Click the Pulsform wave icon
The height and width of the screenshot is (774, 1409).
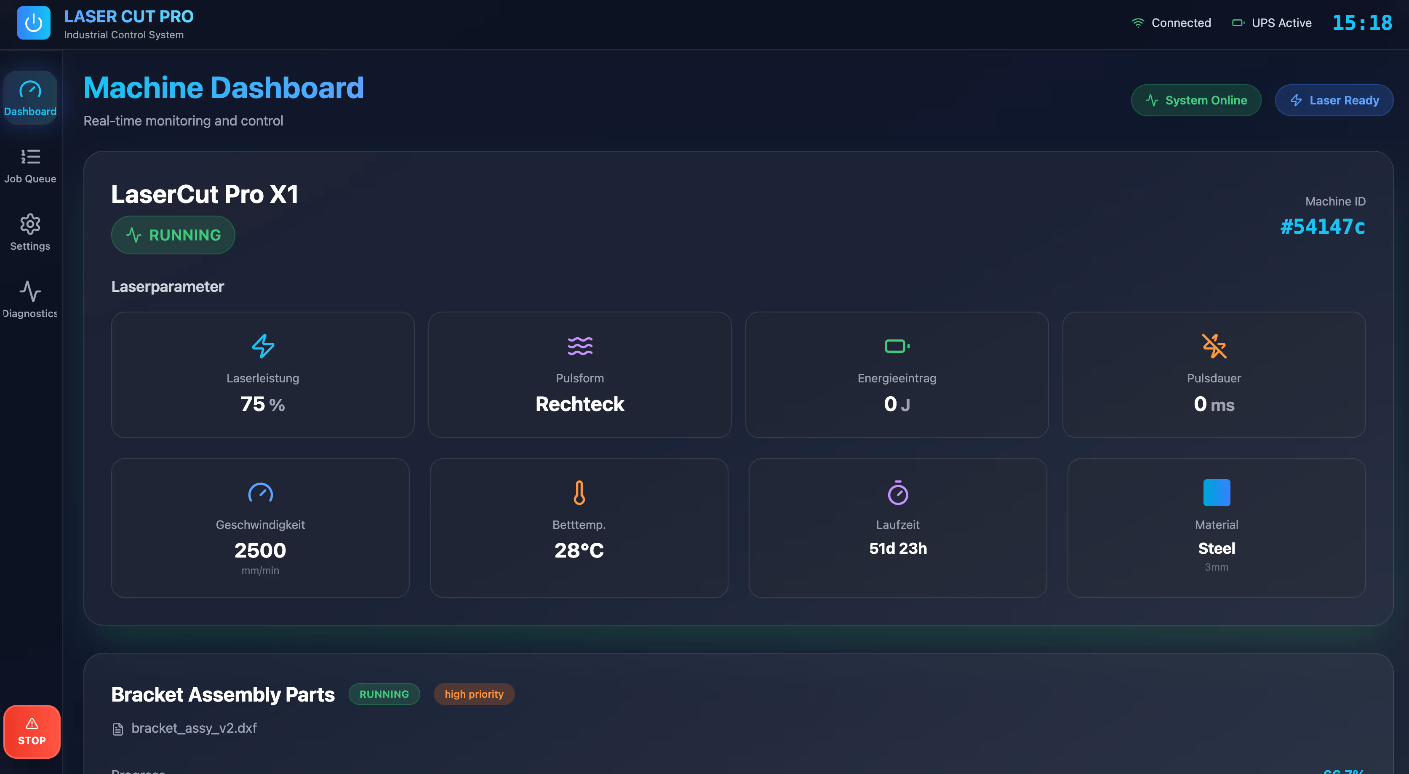coord(580,346)
